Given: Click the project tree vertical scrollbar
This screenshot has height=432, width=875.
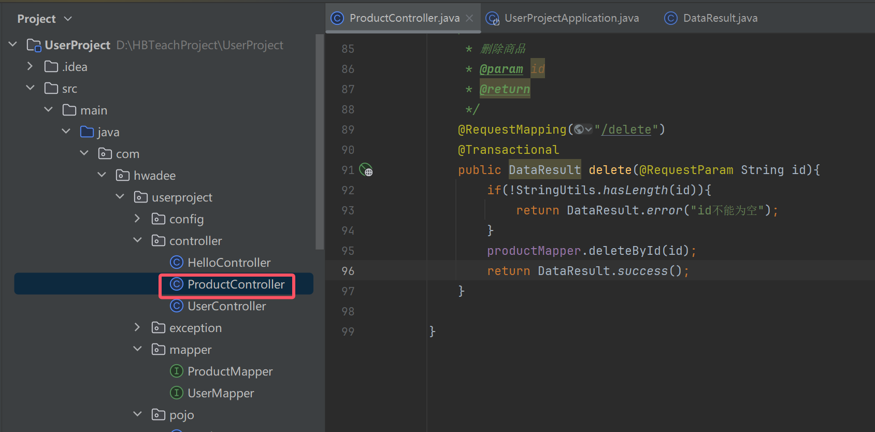Looking at the screenshot, I should coord(319,142).
